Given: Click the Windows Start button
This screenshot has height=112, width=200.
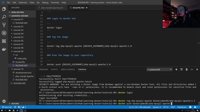Looking at the screenshot, I should coord(2,110).
